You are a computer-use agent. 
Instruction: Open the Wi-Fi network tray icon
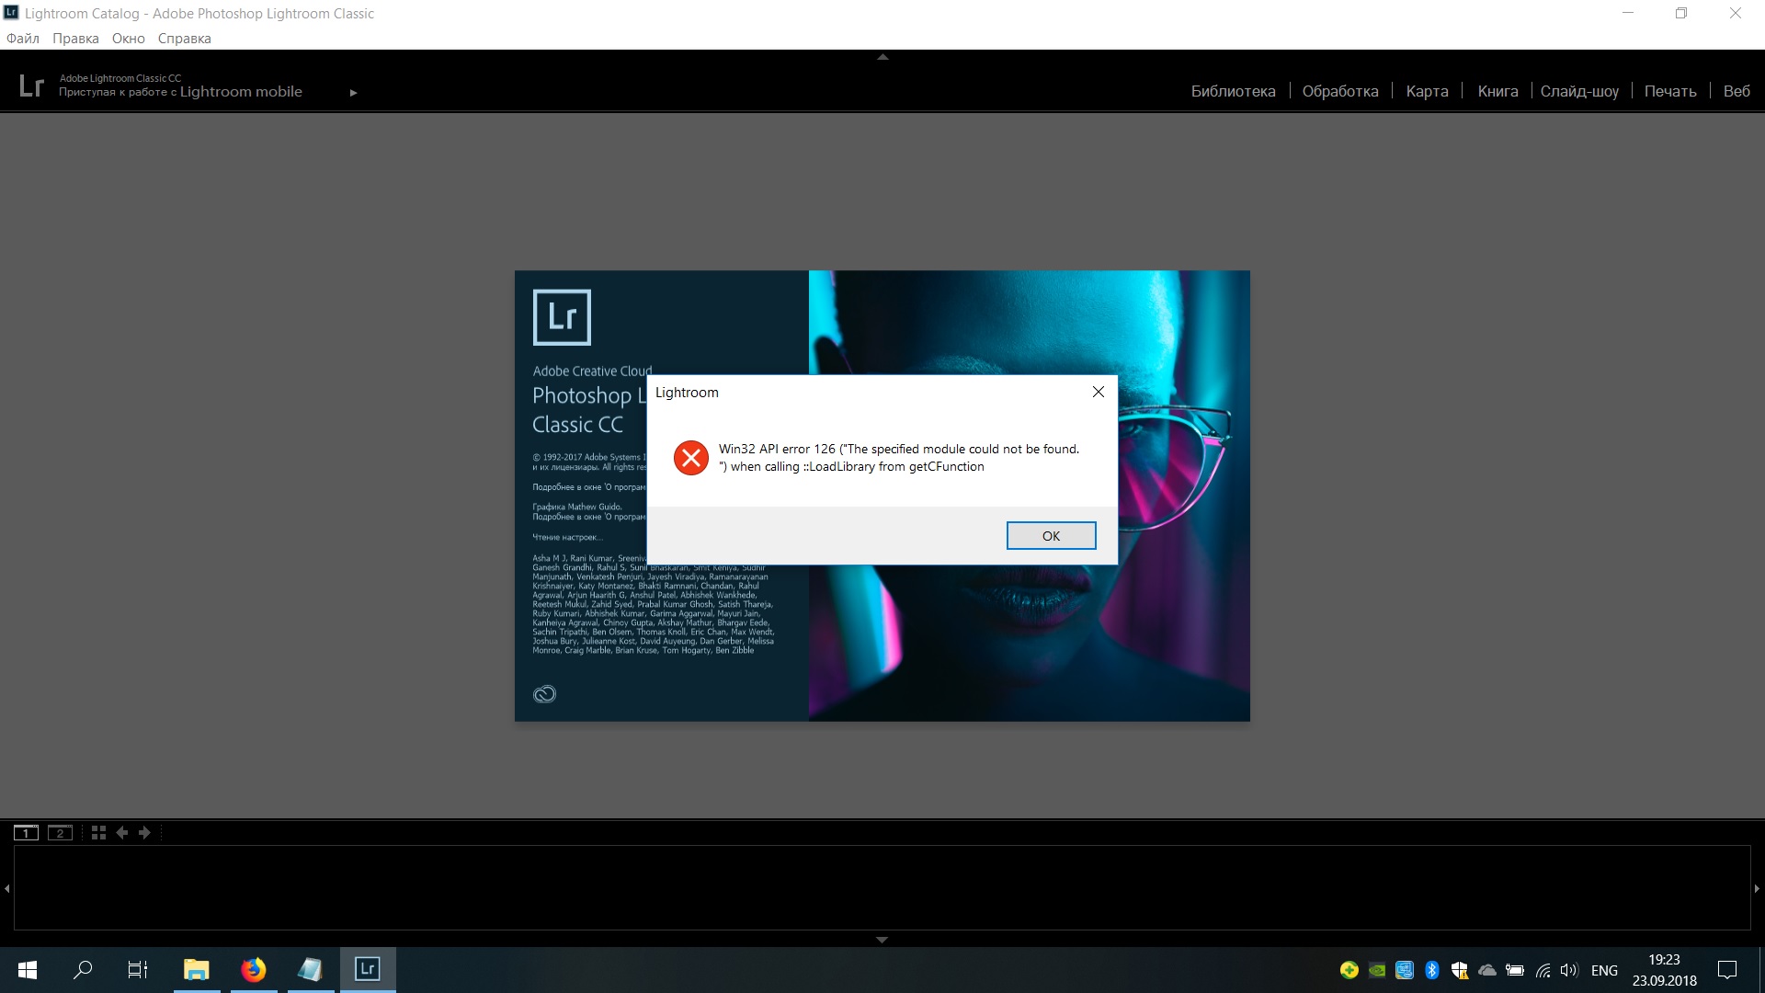(1543, 970)
